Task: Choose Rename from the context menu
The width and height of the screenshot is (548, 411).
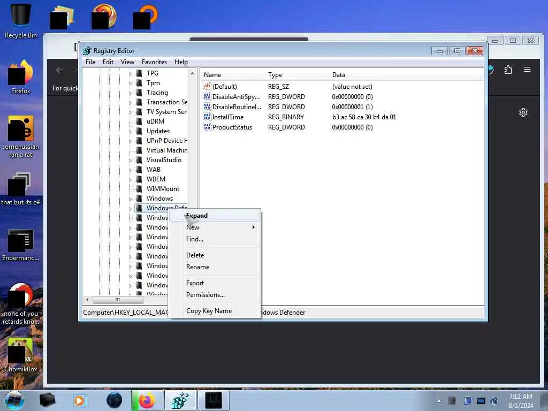Action: pos(215,267)
